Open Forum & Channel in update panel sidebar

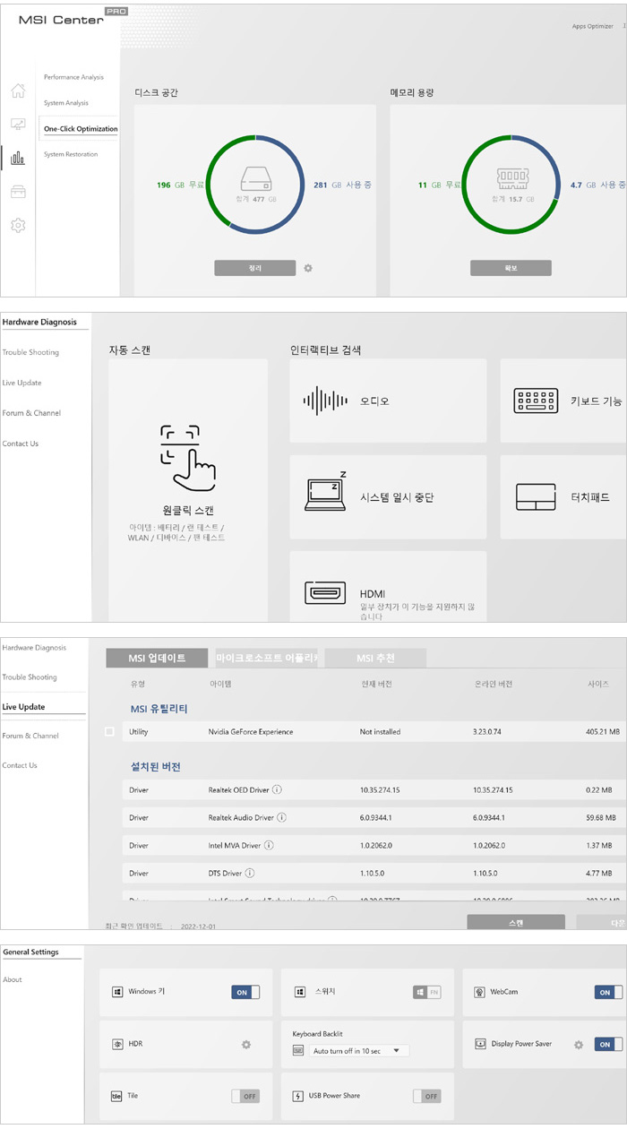tap(30, 736)
